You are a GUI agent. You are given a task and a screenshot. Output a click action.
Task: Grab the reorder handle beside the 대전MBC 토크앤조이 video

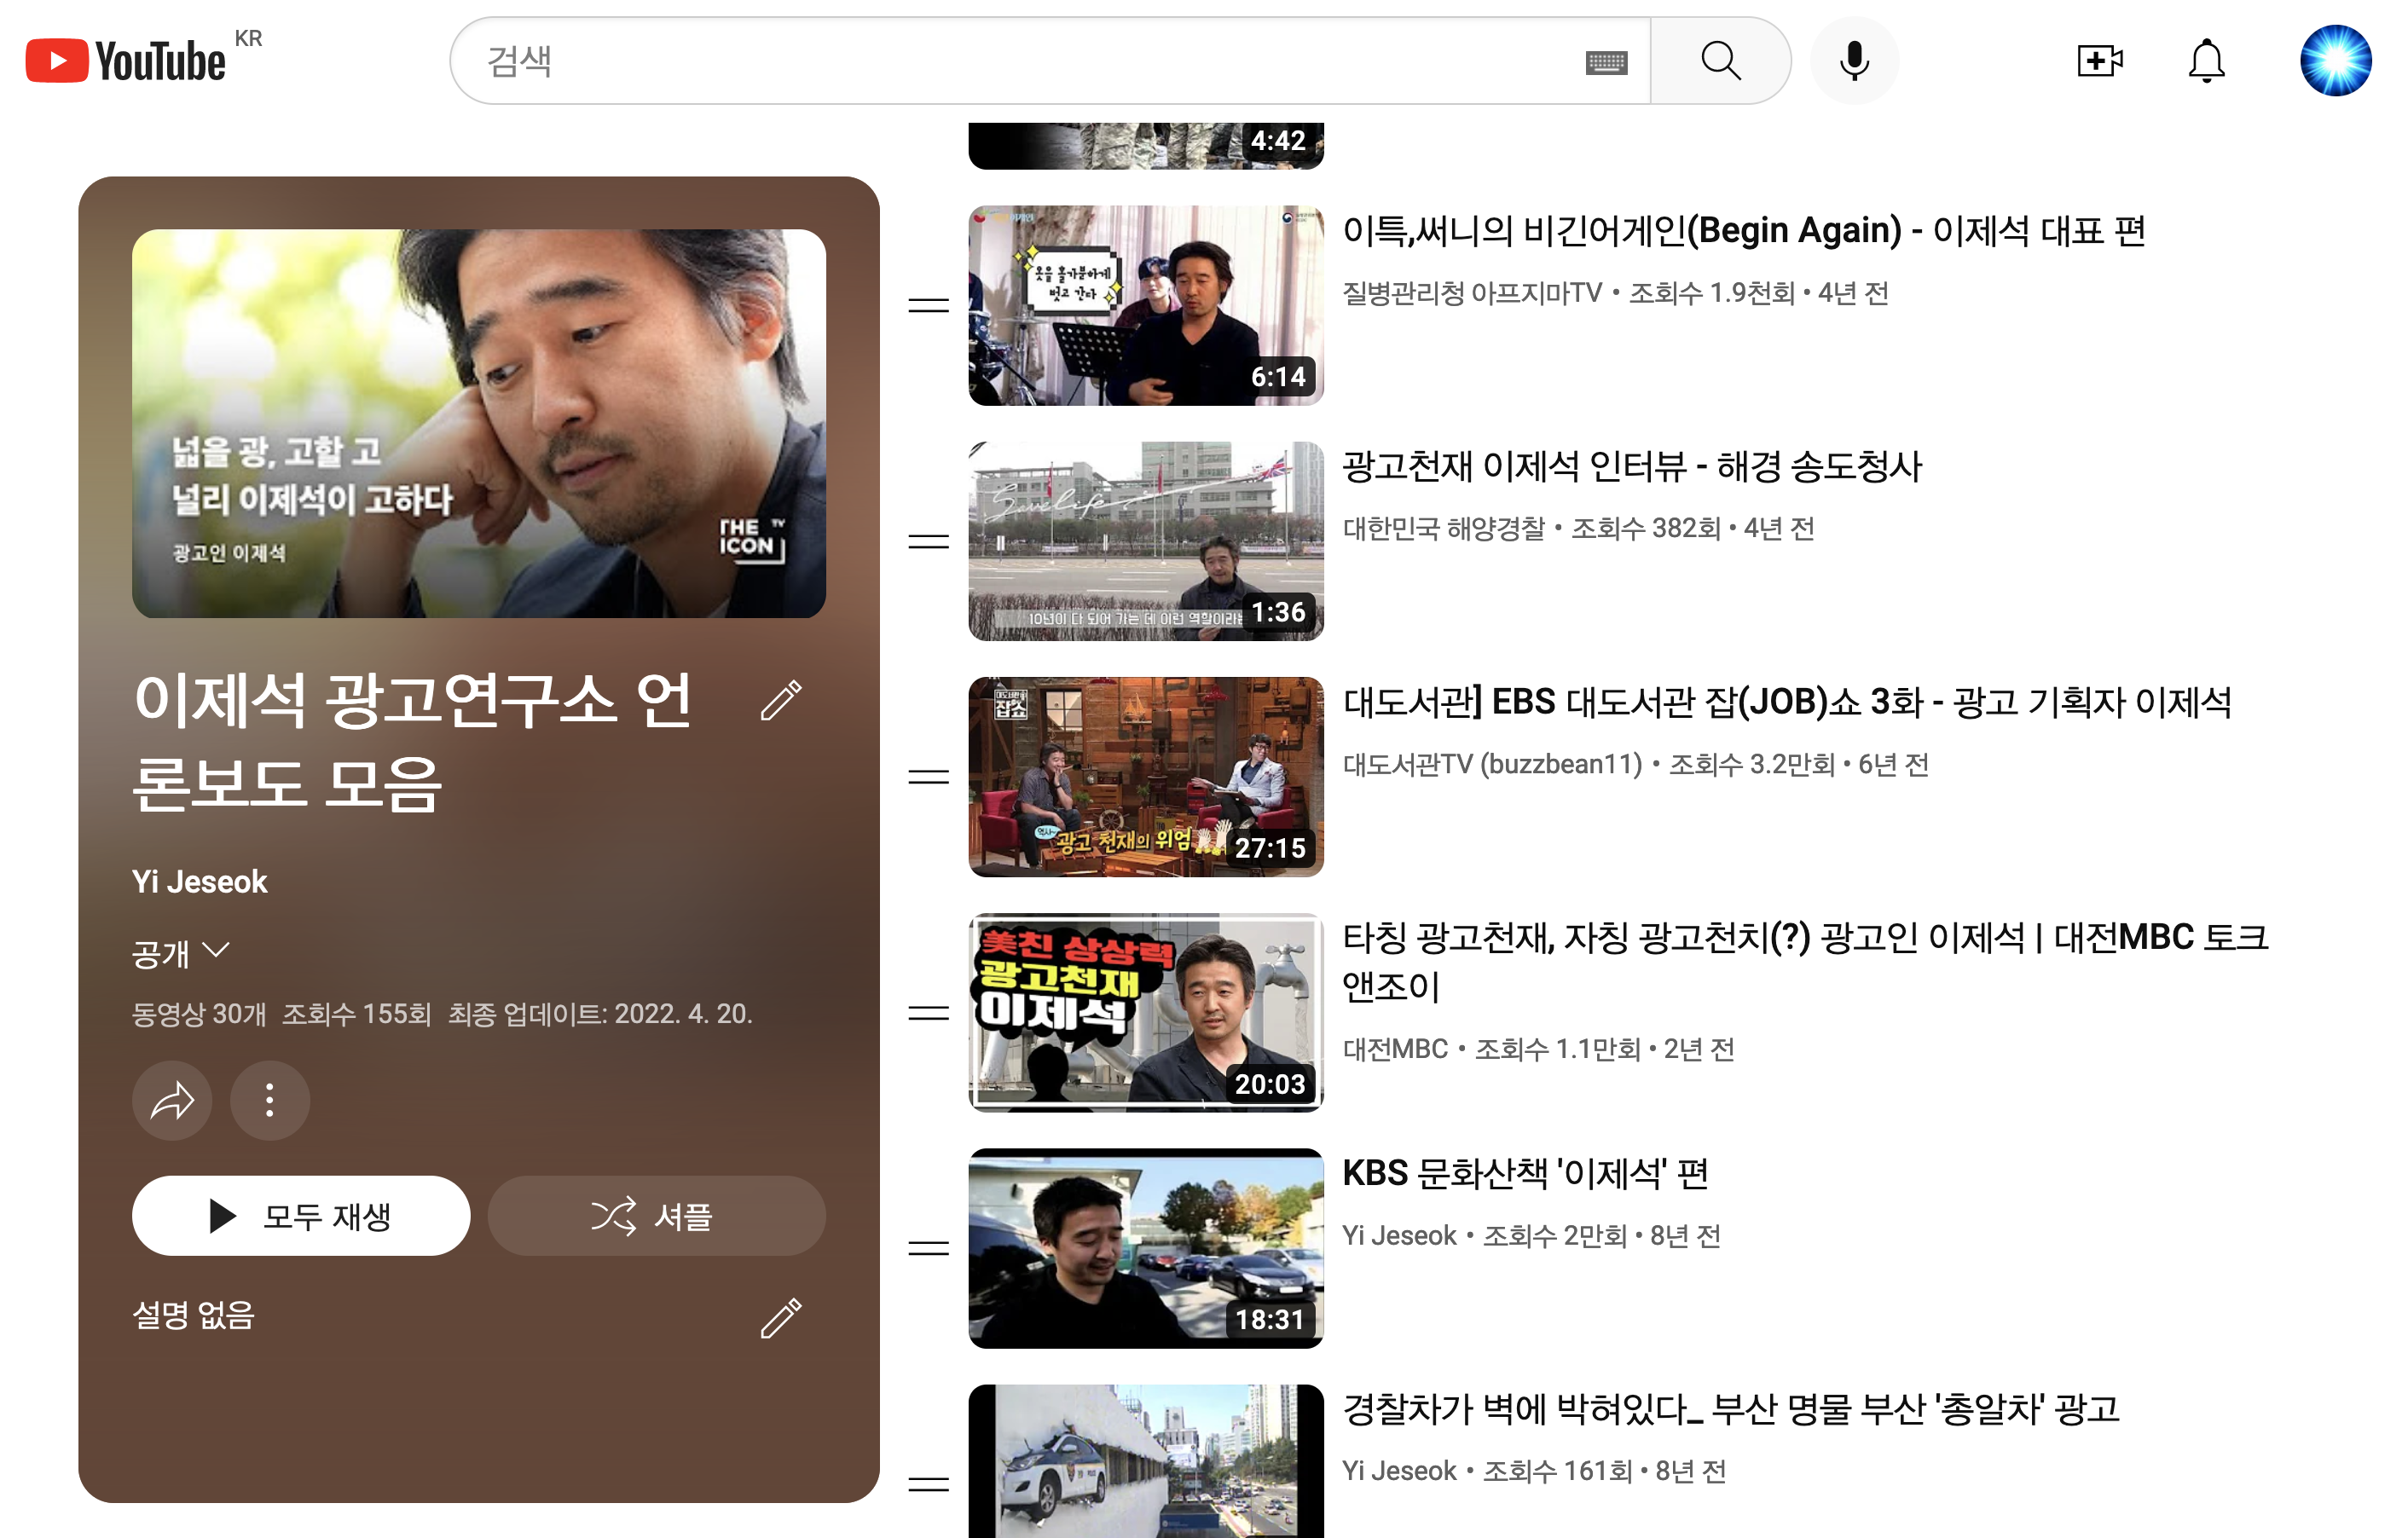pos(929,1013)
